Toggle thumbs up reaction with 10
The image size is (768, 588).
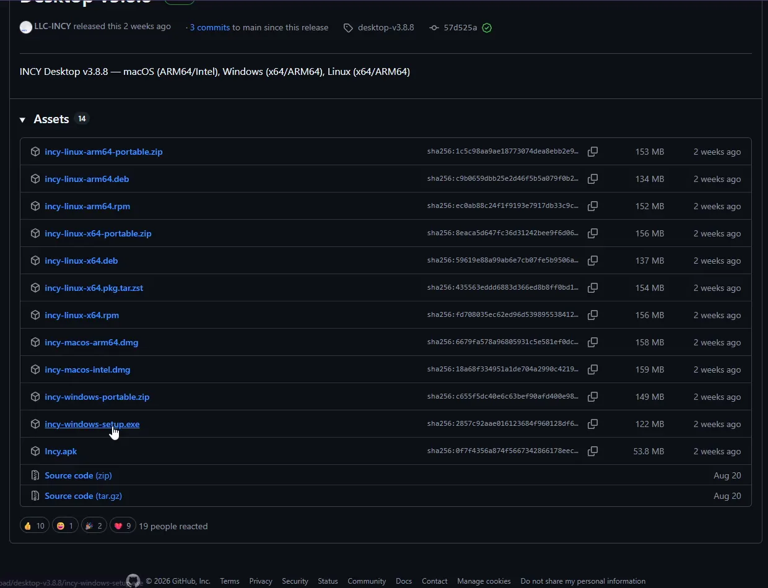[x=35, y=526]
